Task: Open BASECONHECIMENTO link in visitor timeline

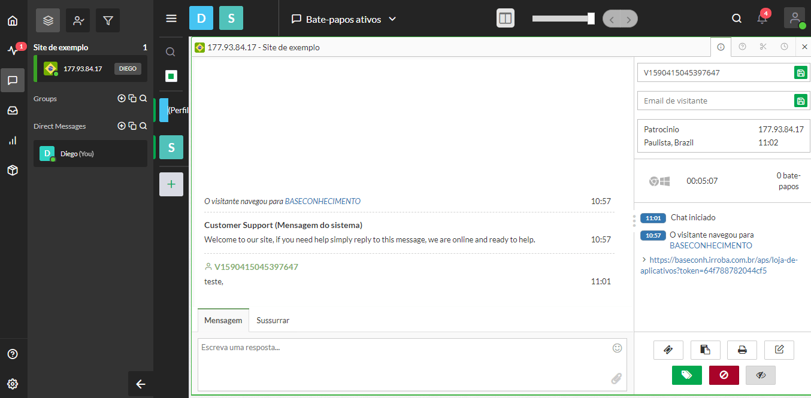Action: click(711, 245)
